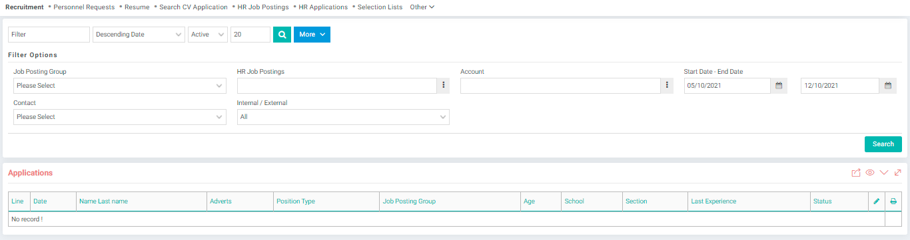Toggle visibility with the Applications eye icon
The width and height of the screenshot is (910, 240).
click(870, 173)
